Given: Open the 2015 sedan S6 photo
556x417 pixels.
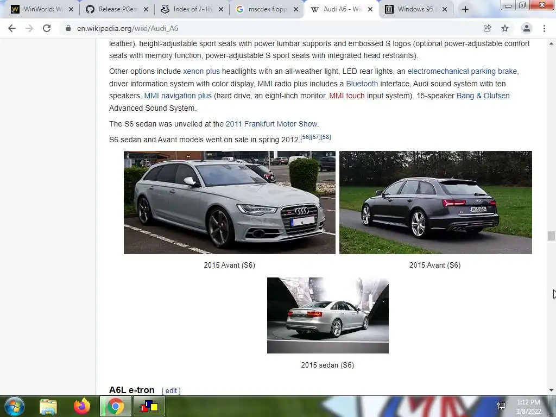Looking at the screenshot, I should click(x=327, y=315).
